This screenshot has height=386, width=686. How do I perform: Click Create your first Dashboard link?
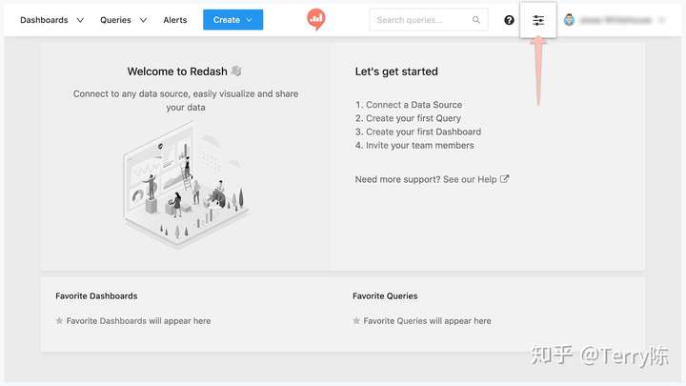423,132
